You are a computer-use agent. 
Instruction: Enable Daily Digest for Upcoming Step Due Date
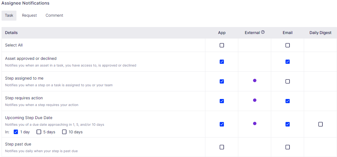pos(321,124)
